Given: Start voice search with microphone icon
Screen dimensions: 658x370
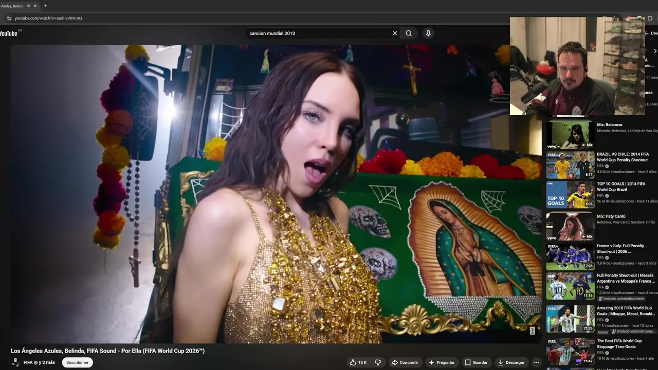Looking at the screenshot, I should 428,33.
